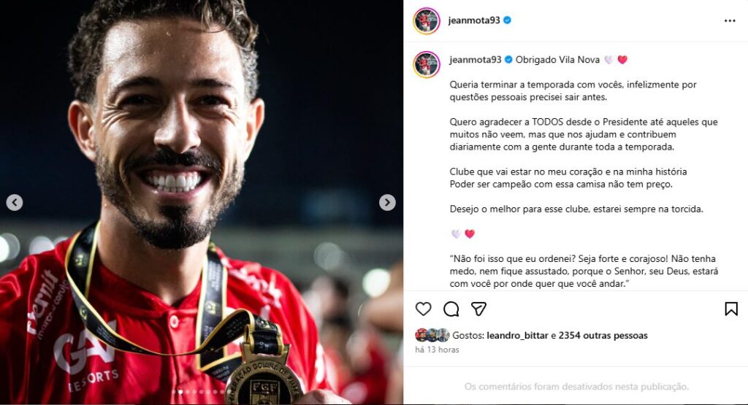Viewport: 748px width, 405px height.
Task: Click the jeanmota93 username in header
Action: [473, 20]
